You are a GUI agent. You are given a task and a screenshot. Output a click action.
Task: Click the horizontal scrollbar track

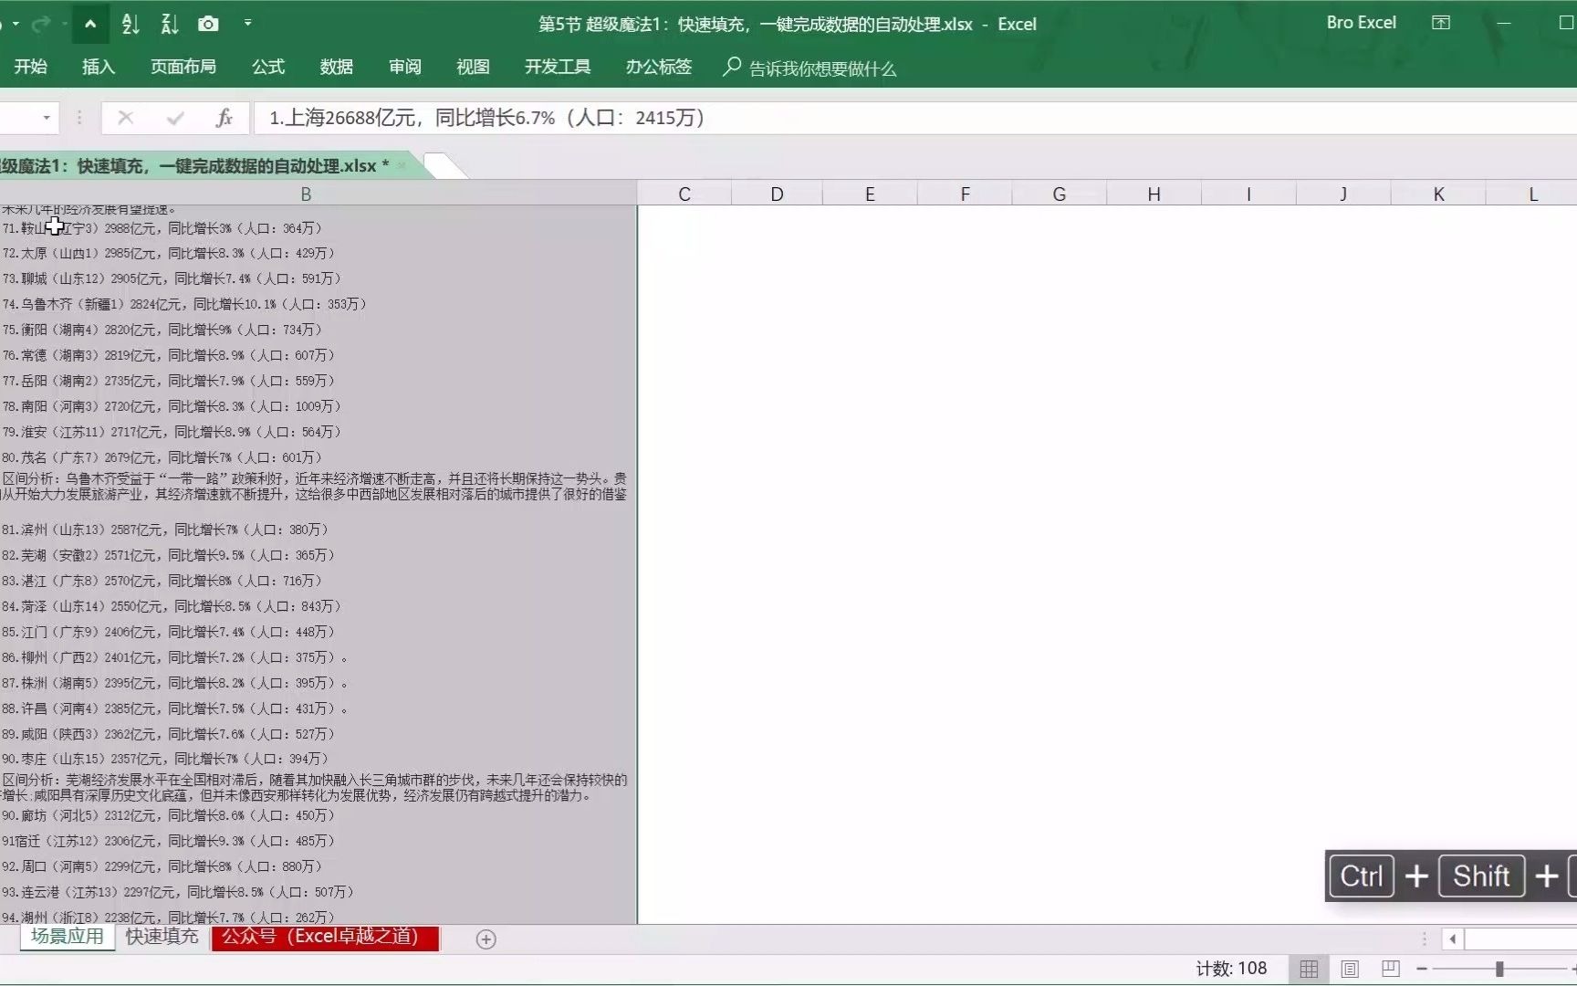[x=1520, y=939]
